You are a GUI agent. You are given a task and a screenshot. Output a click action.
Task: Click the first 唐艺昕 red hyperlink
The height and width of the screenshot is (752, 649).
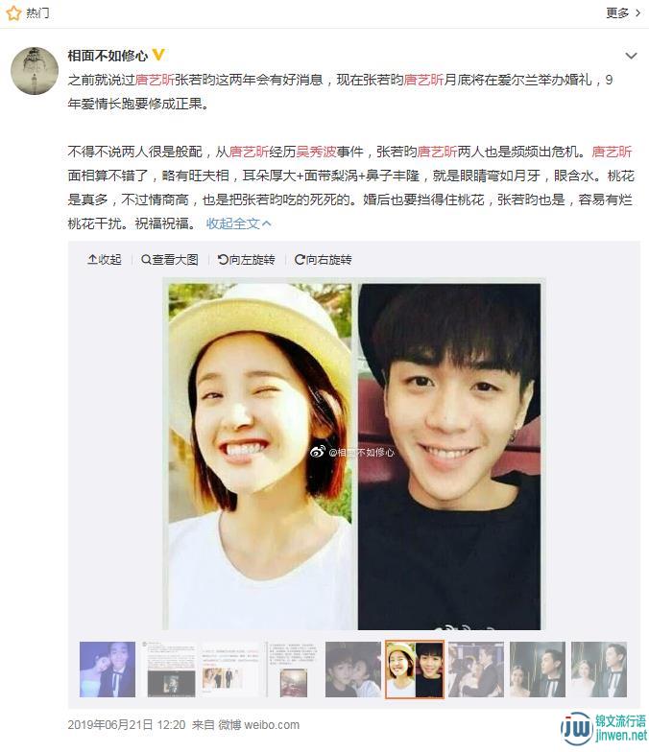click(x=155, y=80)
